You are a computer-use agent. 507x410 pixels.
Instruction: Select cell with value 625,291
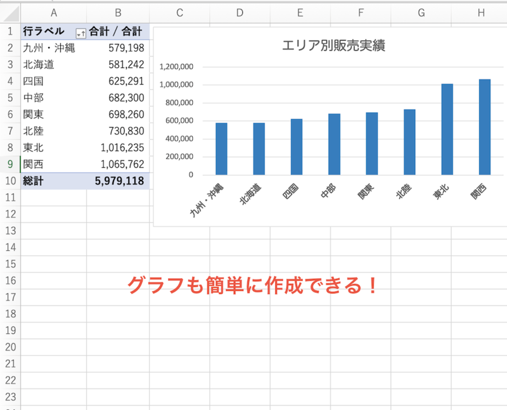[118, 81]
